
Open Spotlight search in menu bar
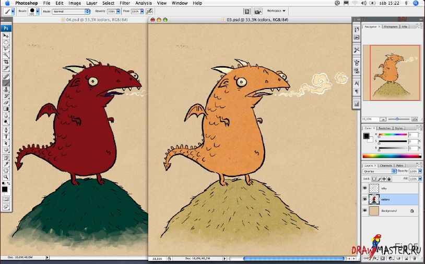coord(416,3)
